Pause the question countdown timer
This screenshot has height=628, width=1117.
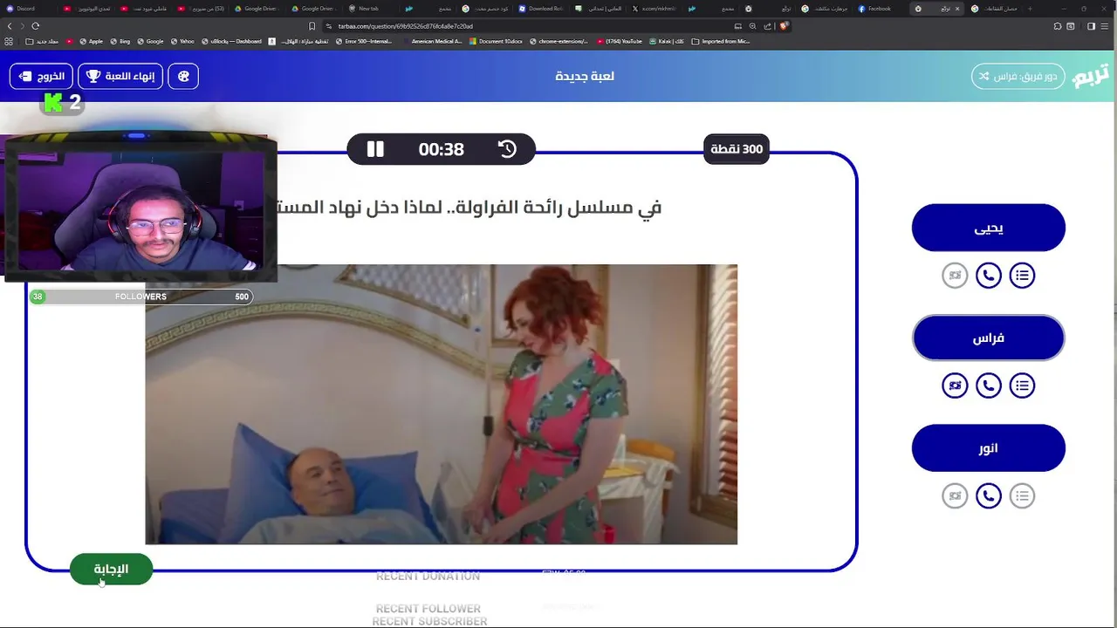(375, 149)
